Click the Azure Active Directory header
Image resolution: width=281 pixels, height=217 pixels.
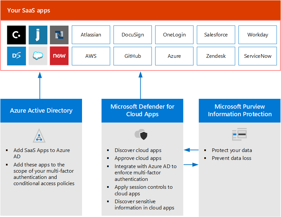(41, 111)
